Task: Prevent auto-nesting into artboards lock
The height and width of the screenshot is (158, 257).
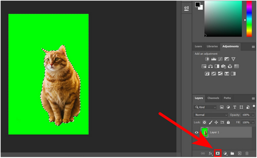Action: coord(222,122)
